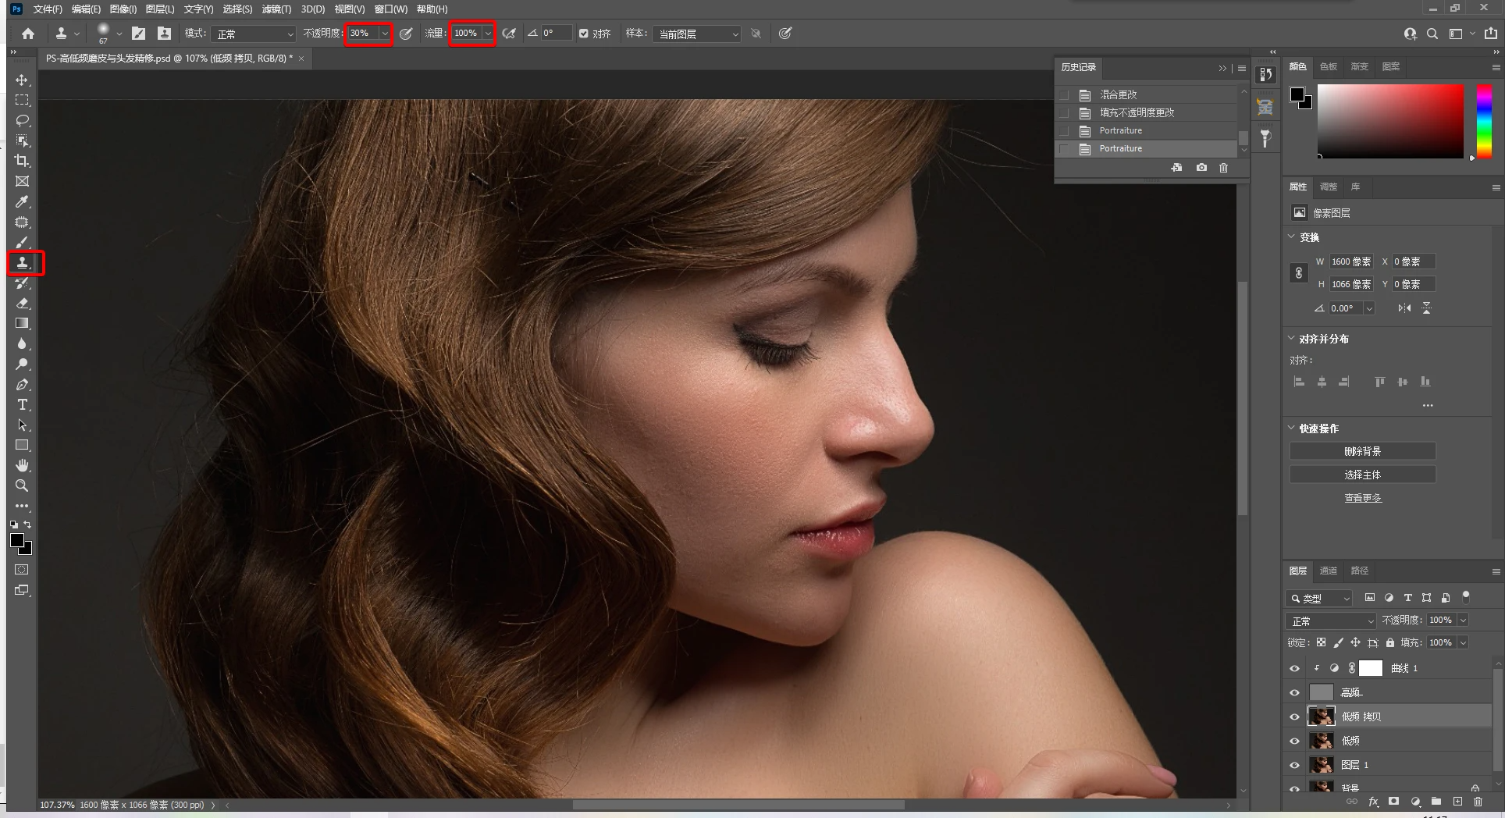Expand the 不透明度 opacity dropdown arrow

click(x=384, y=34)
